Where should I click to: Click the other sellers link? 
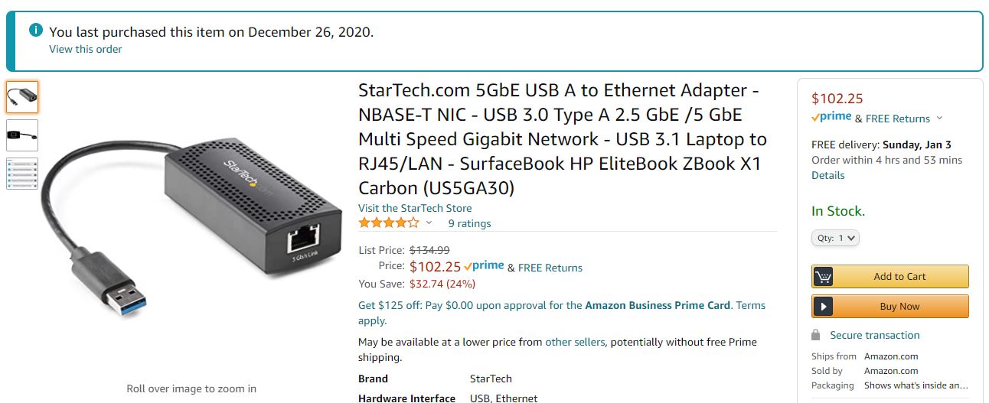click(575, 342)
